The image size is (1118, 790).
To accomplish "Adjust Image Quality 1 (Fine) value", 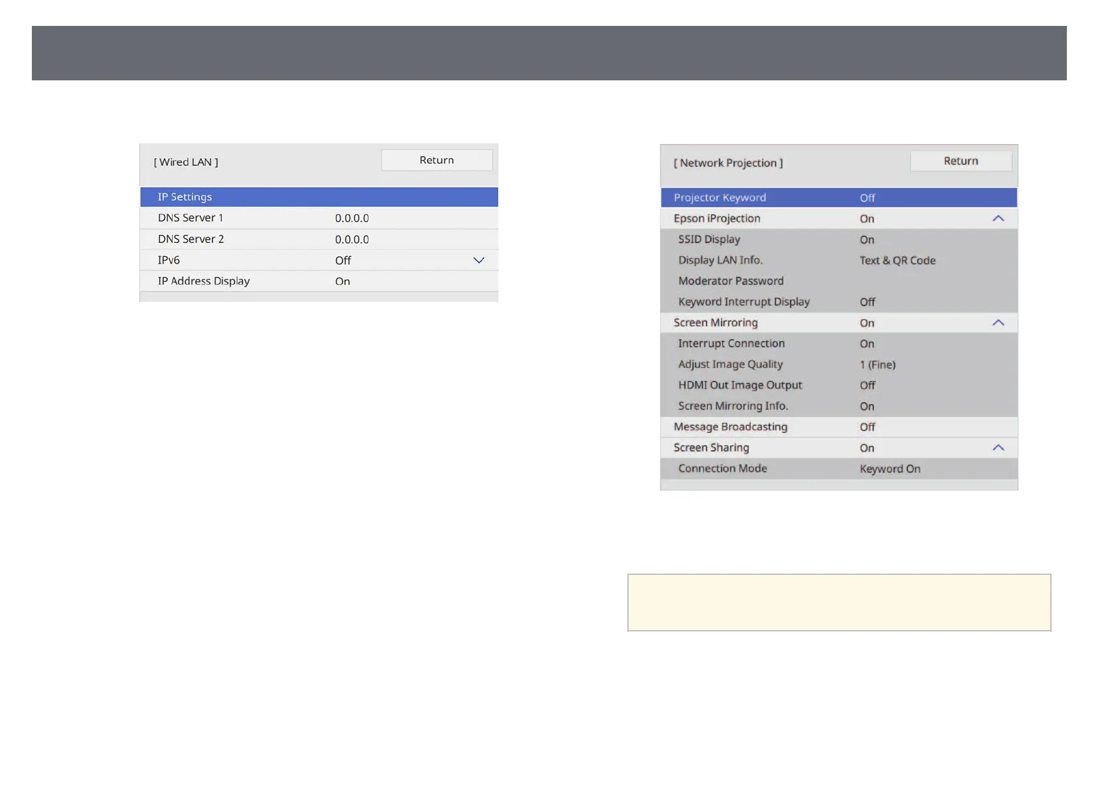I will tap(877, 364).
